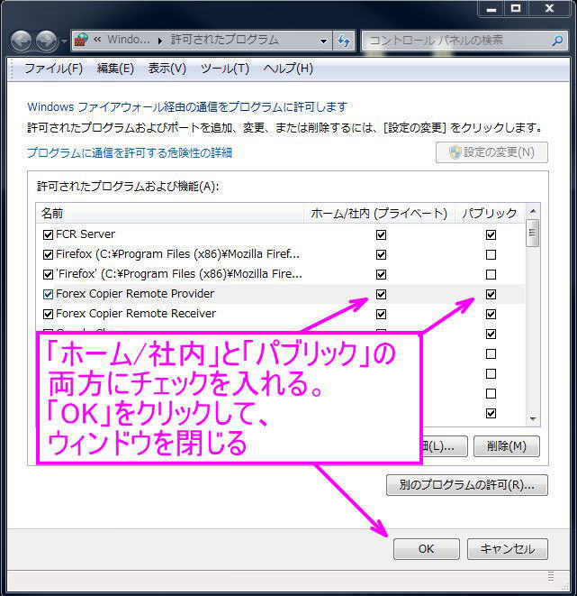Screen dimensions: 577x596
Task: Open the ファイル(F) menu
Action: (53, 69)
